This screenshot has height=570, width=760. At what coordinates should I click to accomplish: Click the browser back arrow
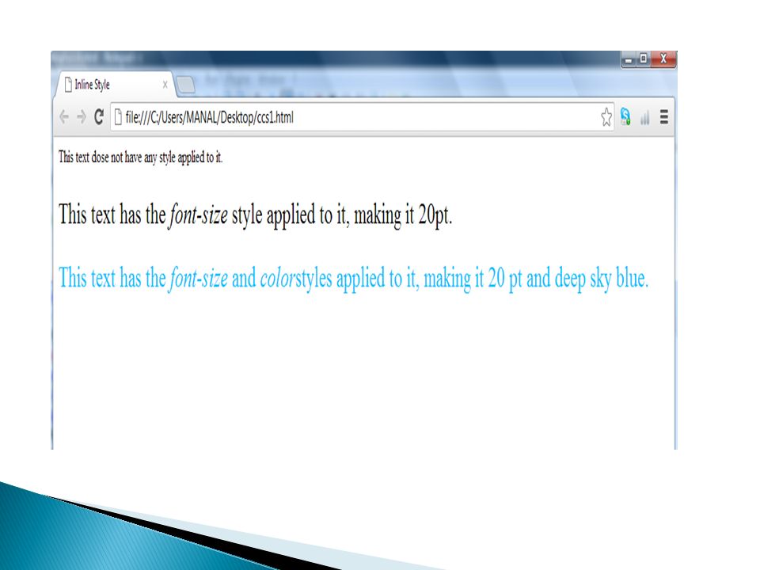(64, 117)
